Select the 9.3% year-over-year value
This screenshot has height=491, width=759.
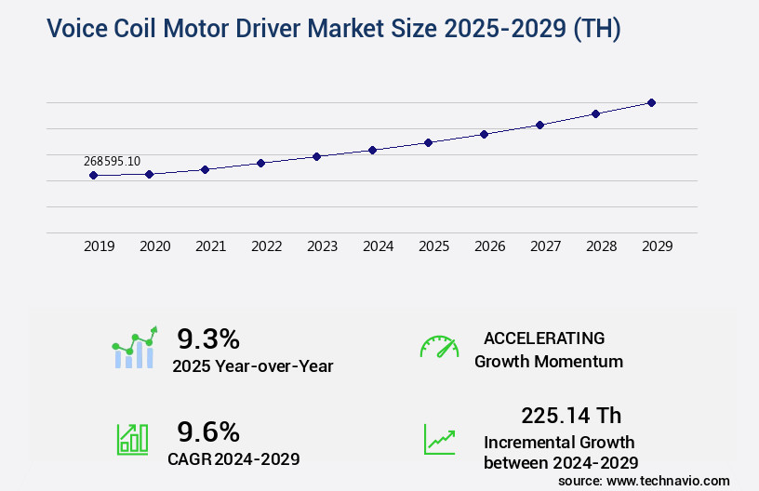(x=208, y=338)
